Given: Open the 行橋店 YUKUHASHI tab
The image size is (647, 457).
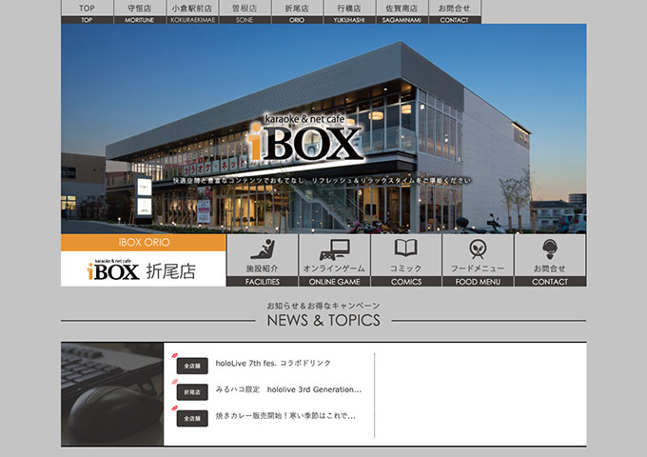Looking at the screenshot, I should (x=349, y=11).
